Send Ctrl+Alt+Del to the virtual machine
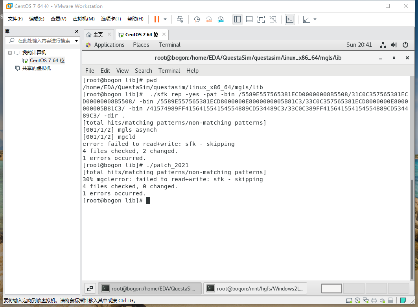The image size is (418, 307). tap(180, 19)
